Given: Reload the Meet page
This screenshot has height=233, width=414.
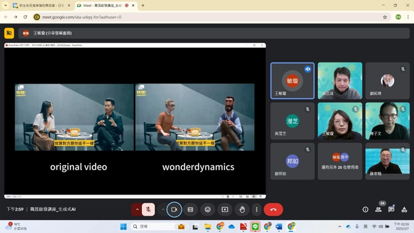Looking at the screenshot, I should [25, 17].
